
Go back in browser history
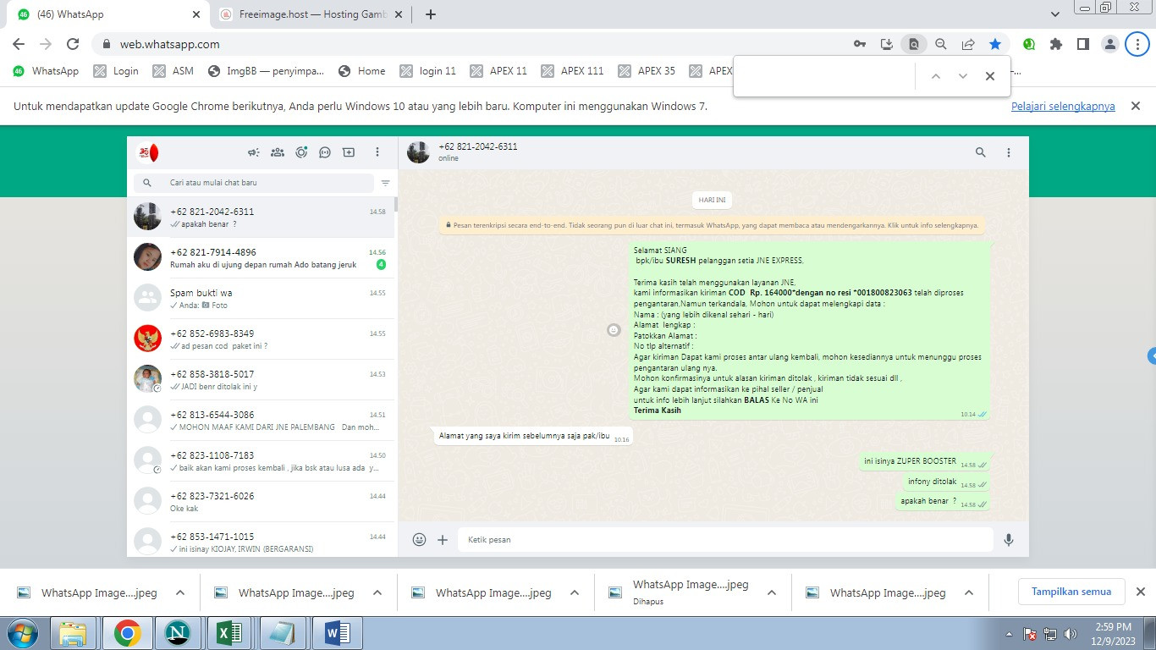tap(19, 44)
